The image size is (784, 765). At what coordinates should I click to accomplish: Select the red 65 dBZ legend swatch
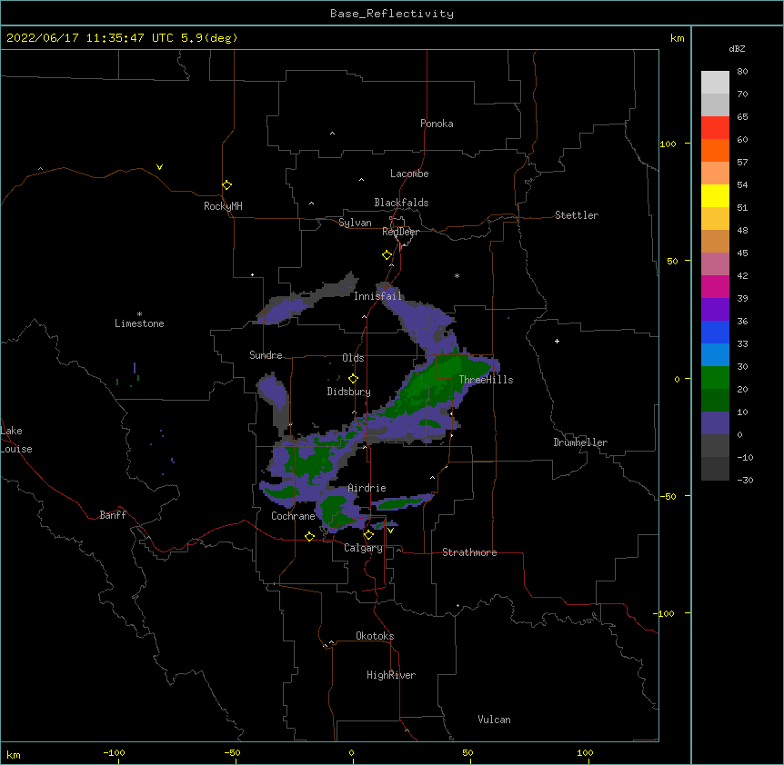point(715,127)
